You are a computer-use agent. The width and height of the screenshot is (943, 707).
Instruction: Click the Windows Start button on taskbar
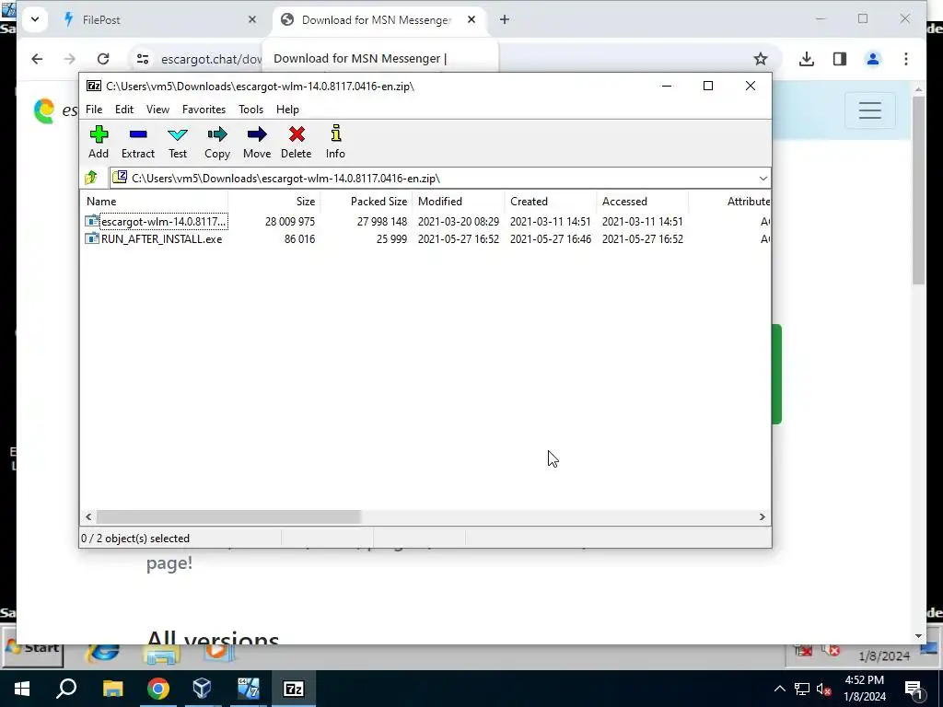coord(22,689)
